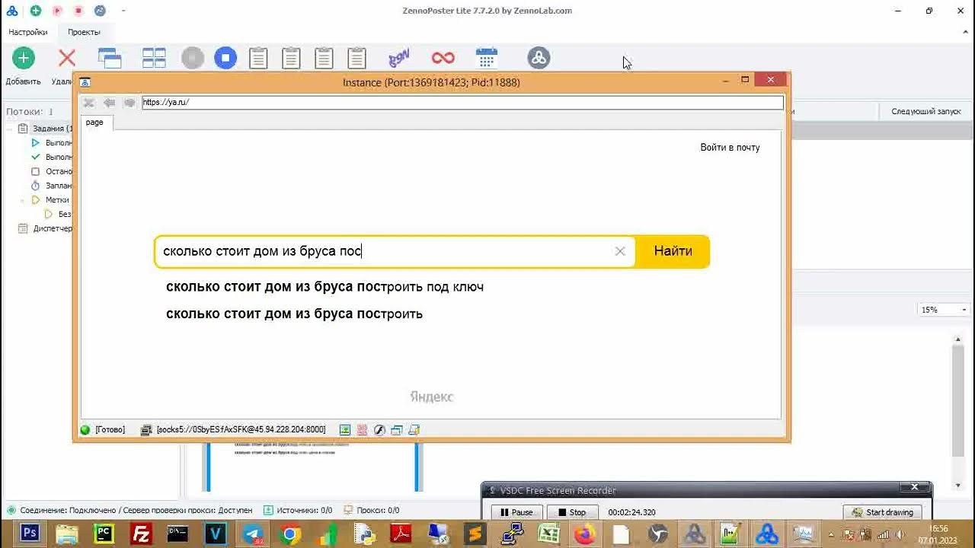Collapse the Задания tree node
975x548 pixels.
pos(10,129)
